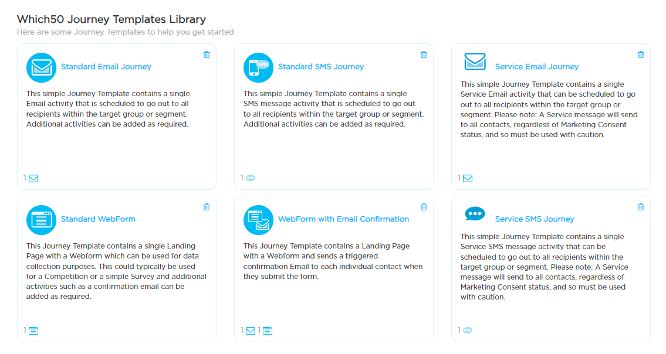Image resolution: width=666 pixels, height=354 pixels.
Task: Delete the Standard WebForm template
Action: click(207, 207)
